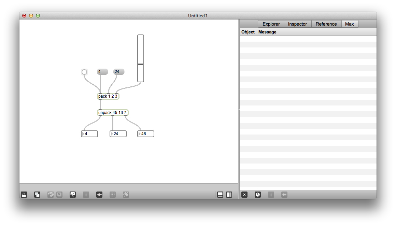Click the clock timestamps icon
This screenshot has height=226, width=396.
[258, 195]
